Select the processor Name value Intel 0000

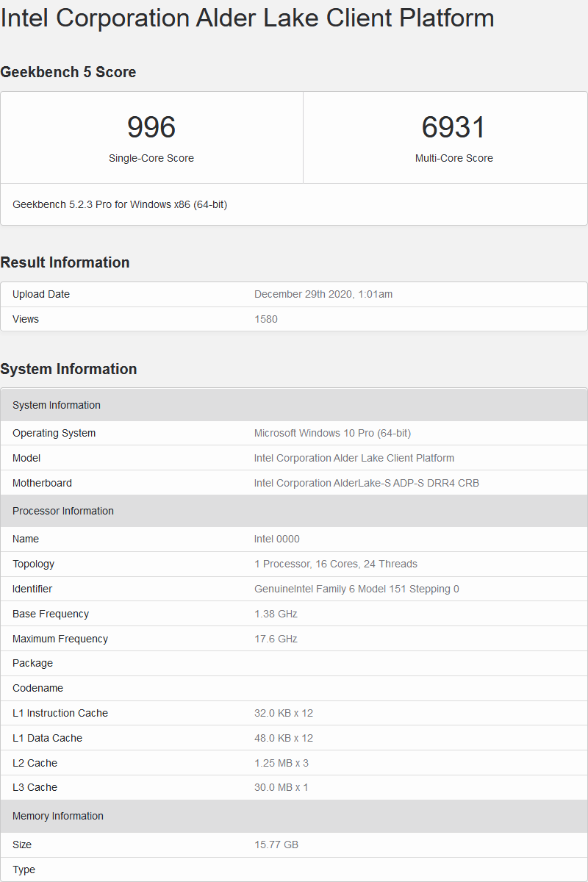pos(277,539)
